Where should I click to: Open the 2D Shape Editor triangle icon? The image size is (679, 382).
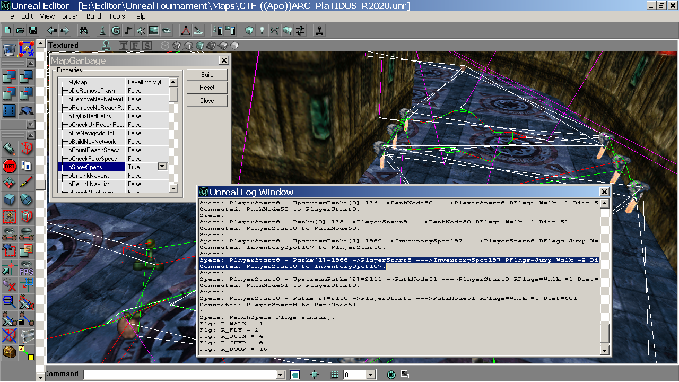(x=186, y=30)
